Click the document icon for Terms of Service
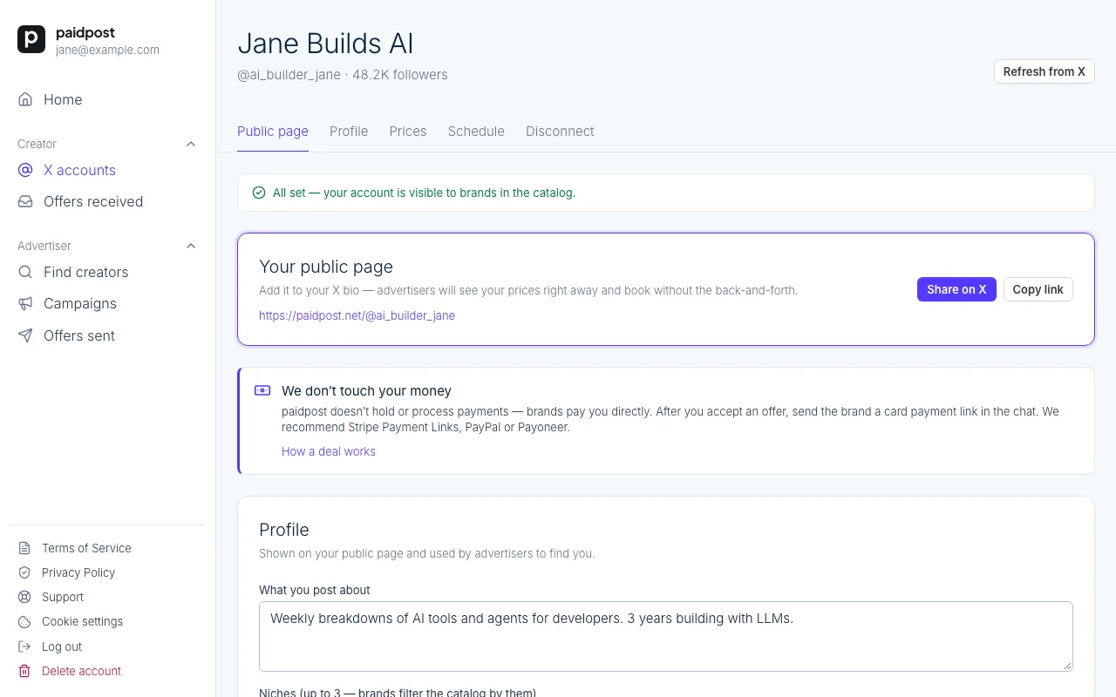This screenshot has width=1116, height=697. click(x=24, y=548)
